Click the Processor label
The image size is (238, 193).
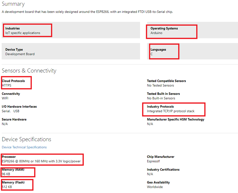pyautogui.click(x=9, y=157)
